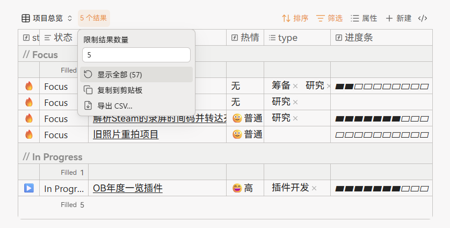Screen dimensions: 450x228
Task: Open the OB年度一览插件 note link
Action: 128,188
